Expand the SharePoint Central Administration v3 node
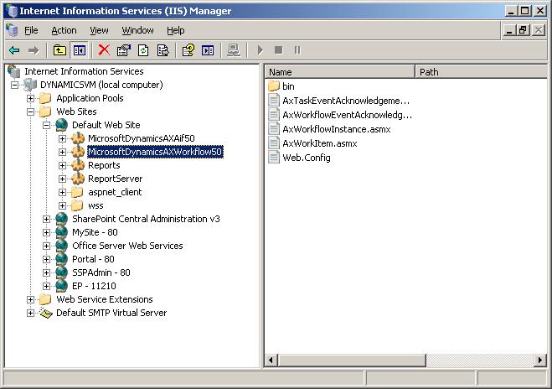This screenshot has height=389, width=552. pyautogui.click(x=46, y=219)
